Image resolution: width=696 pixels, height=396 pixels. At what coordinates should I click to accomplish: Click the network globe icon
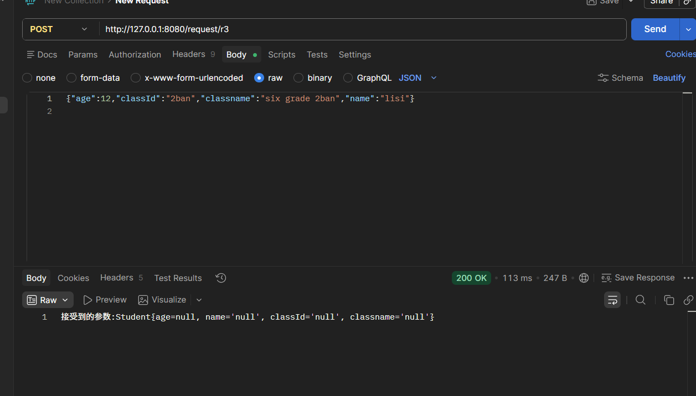584,278
